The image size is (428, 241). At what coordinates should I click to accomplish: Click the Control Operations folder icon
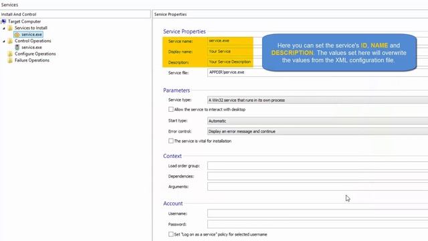11,41
